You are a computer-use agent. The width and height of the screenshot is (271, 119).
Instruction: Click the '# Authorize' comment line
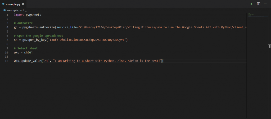coord(23,23)
